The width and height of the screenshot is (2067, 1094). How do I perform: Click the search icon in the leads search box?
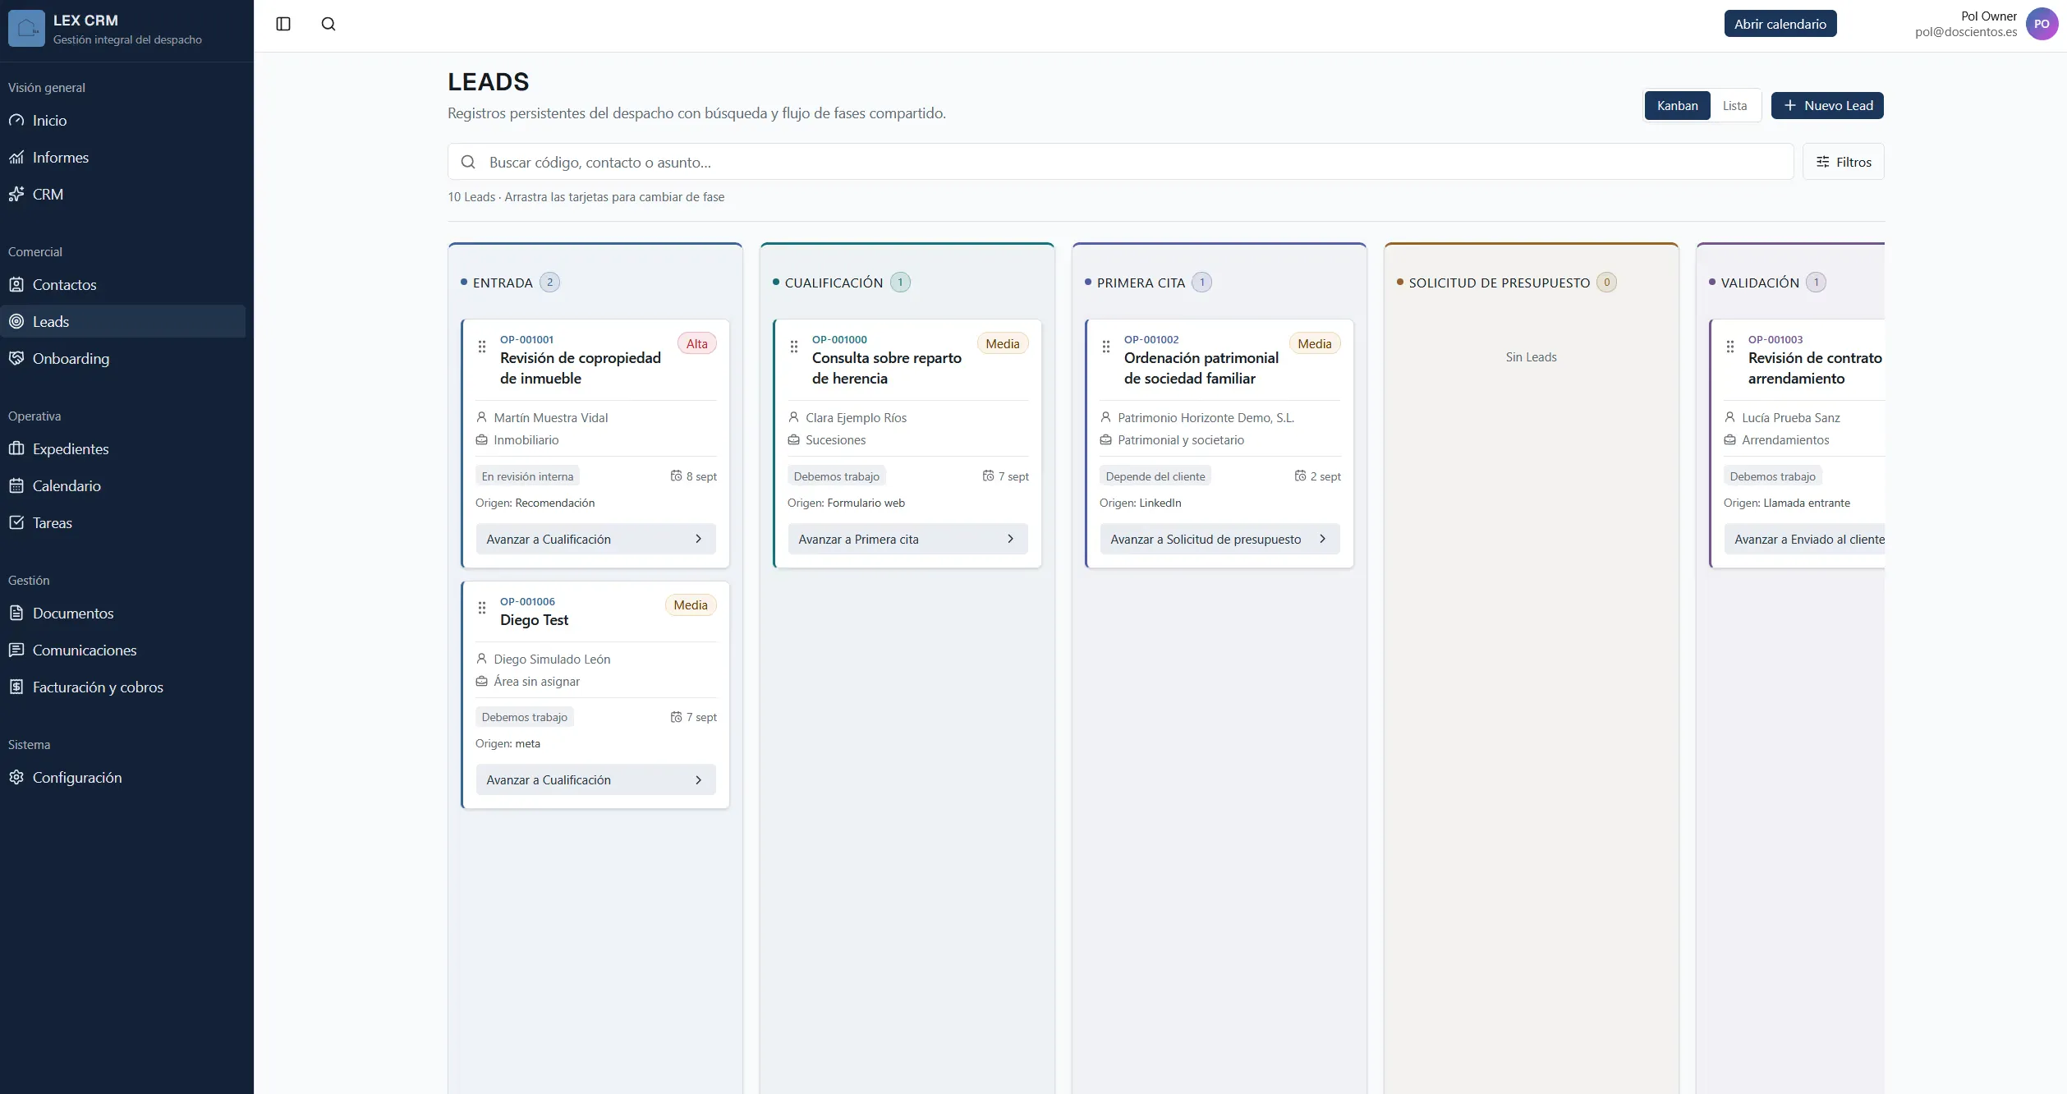(468, 162)
